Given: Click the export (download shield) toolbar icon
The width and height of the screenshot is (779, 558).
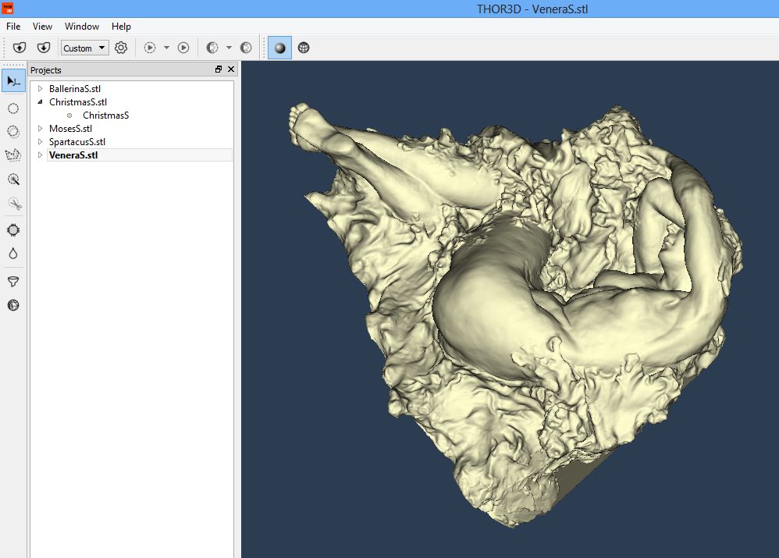Looking at the screenshot, I should [44, 48].
